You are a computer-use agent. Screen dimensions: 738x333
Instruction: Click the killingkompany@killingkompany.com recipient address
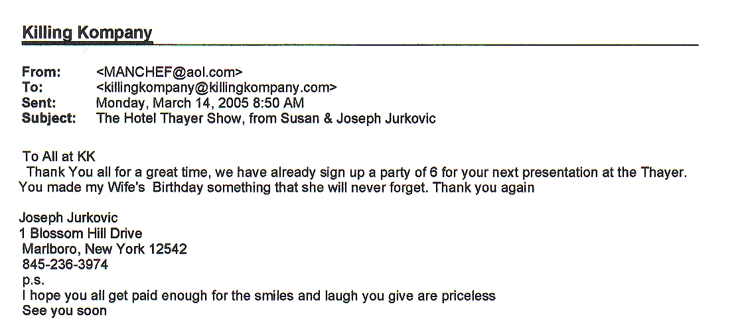coord(216,88)
